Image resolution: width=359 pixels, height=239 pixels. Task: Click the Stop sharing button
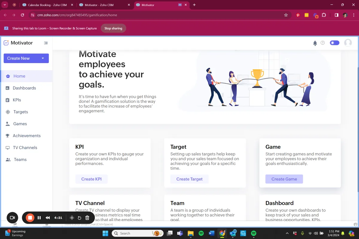click(x=113, y=28)
